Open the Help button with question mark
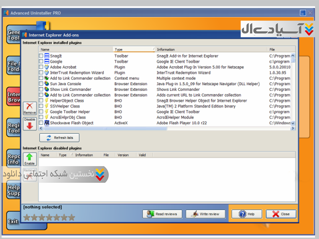 247,214
